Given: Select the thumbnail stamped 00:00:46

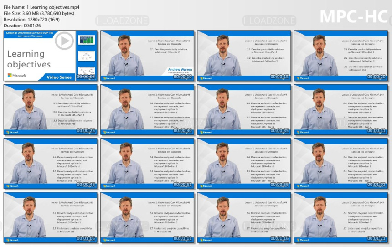Looking at the screenshot, I should [50, 164].
